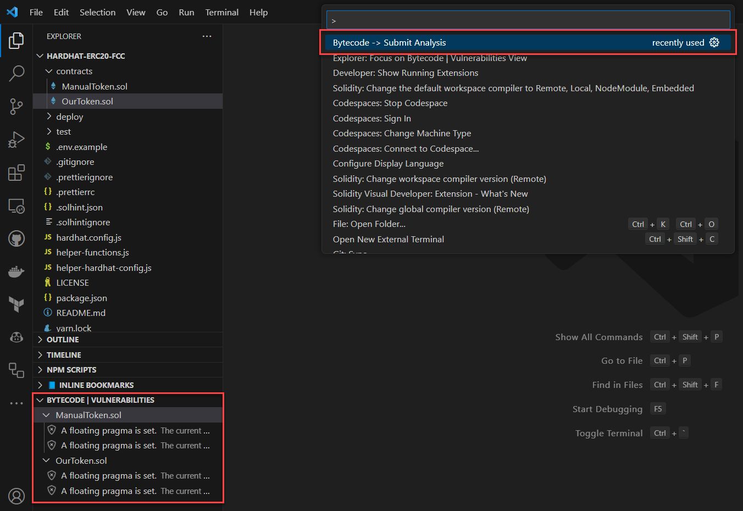Expand the TIMELINE section
This screenshot has height=511, width=743.
click(x=40, y=355)
